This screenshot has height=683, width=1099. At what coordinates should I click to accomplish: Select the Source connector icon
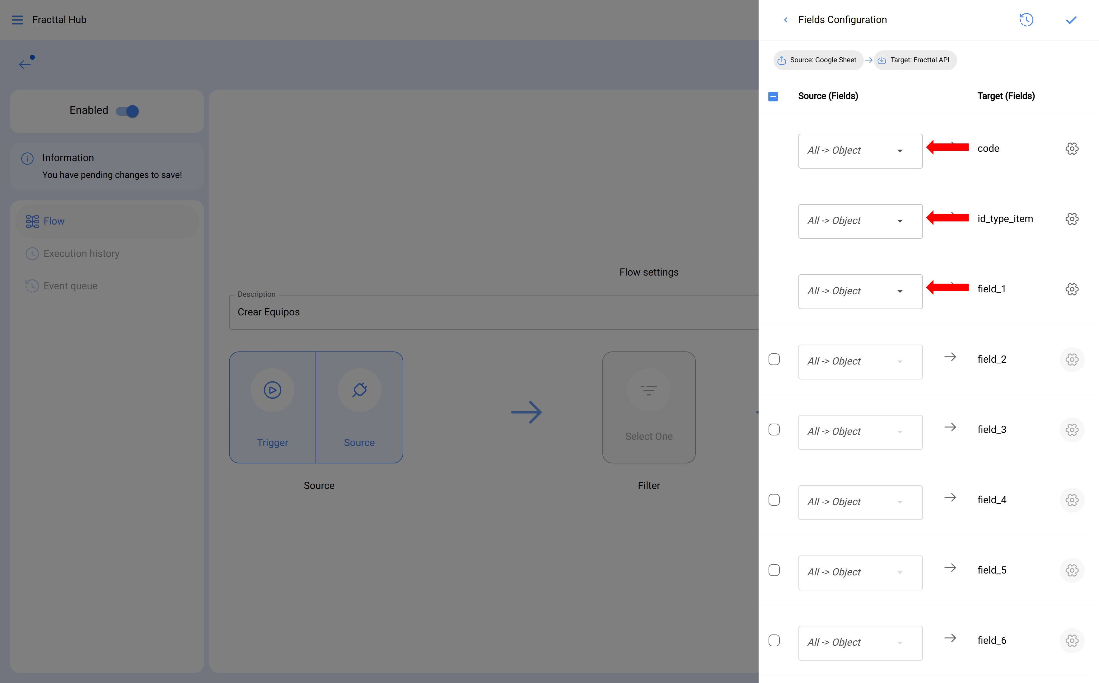point(359,390)
